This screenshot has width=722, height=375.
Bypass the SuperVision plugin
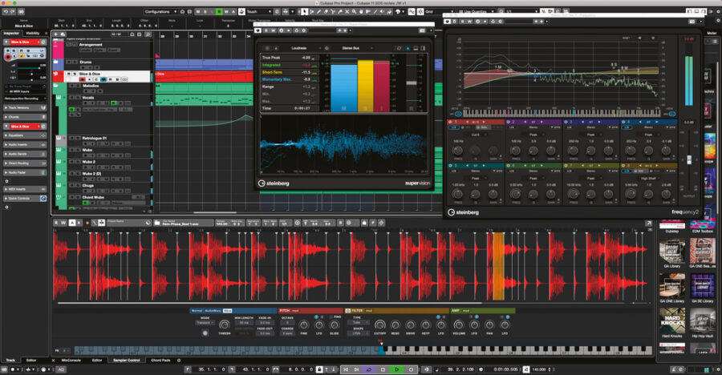click(x=258, y=30)
